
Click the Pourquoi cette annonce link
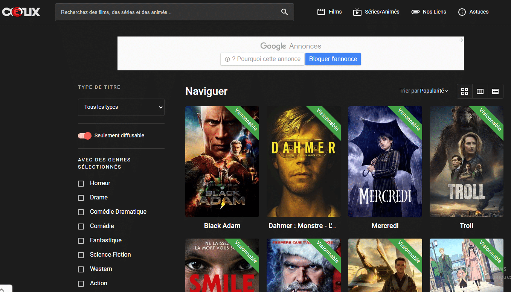pos(262,59)
